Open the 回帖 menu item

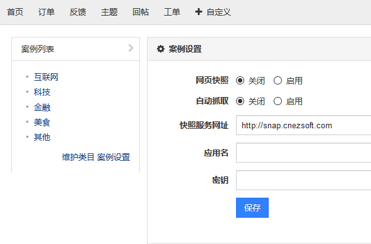(141, 12)
